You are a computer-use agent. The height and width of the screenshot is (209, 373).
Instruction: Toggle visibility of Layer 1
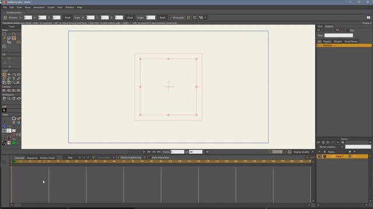click(x=319, y=156)
